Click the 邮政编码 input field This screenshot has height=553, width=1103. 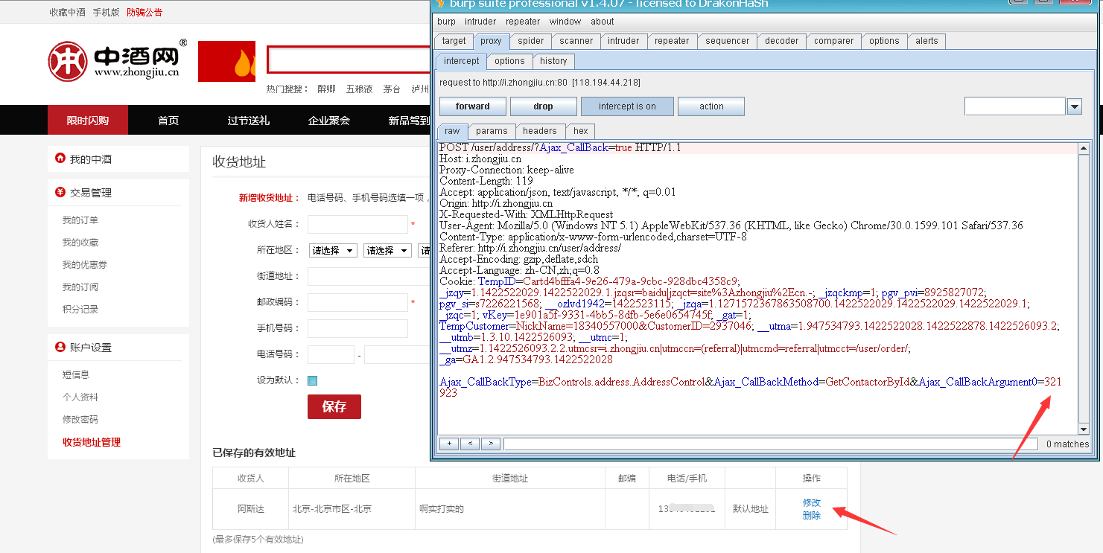point(357,302)
